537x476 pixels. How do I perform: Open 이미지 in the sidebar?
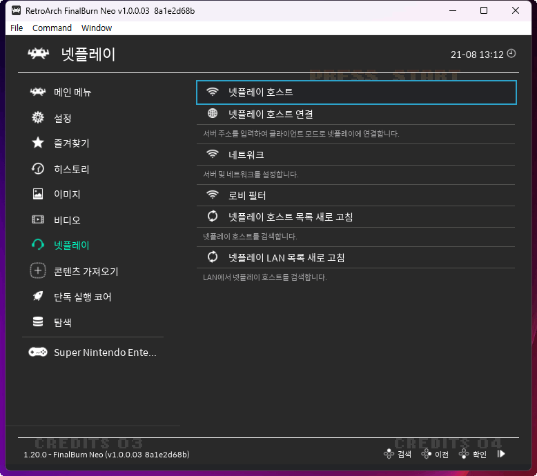[67, 195]
